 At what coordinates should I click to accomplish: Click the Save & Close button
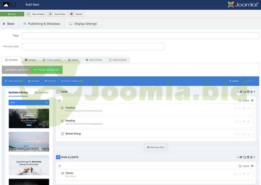coord(36,14)
